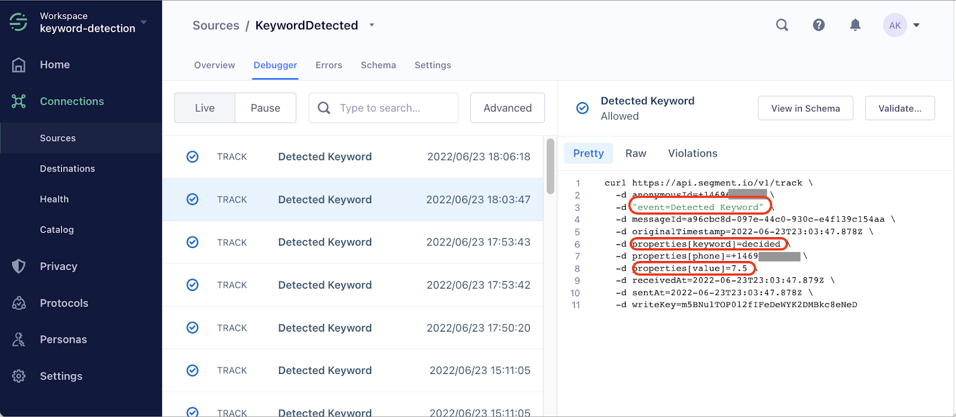Open Connections in the sidebar
Image resolution: width=956 pixels, height=417 pixels.
(x=72, y=101)
